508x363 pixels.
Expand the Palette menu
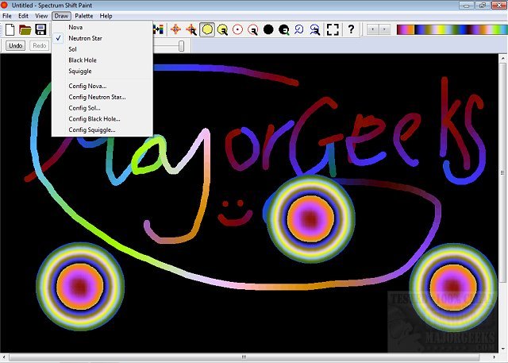pyautogui.click(x=83, y=16)
